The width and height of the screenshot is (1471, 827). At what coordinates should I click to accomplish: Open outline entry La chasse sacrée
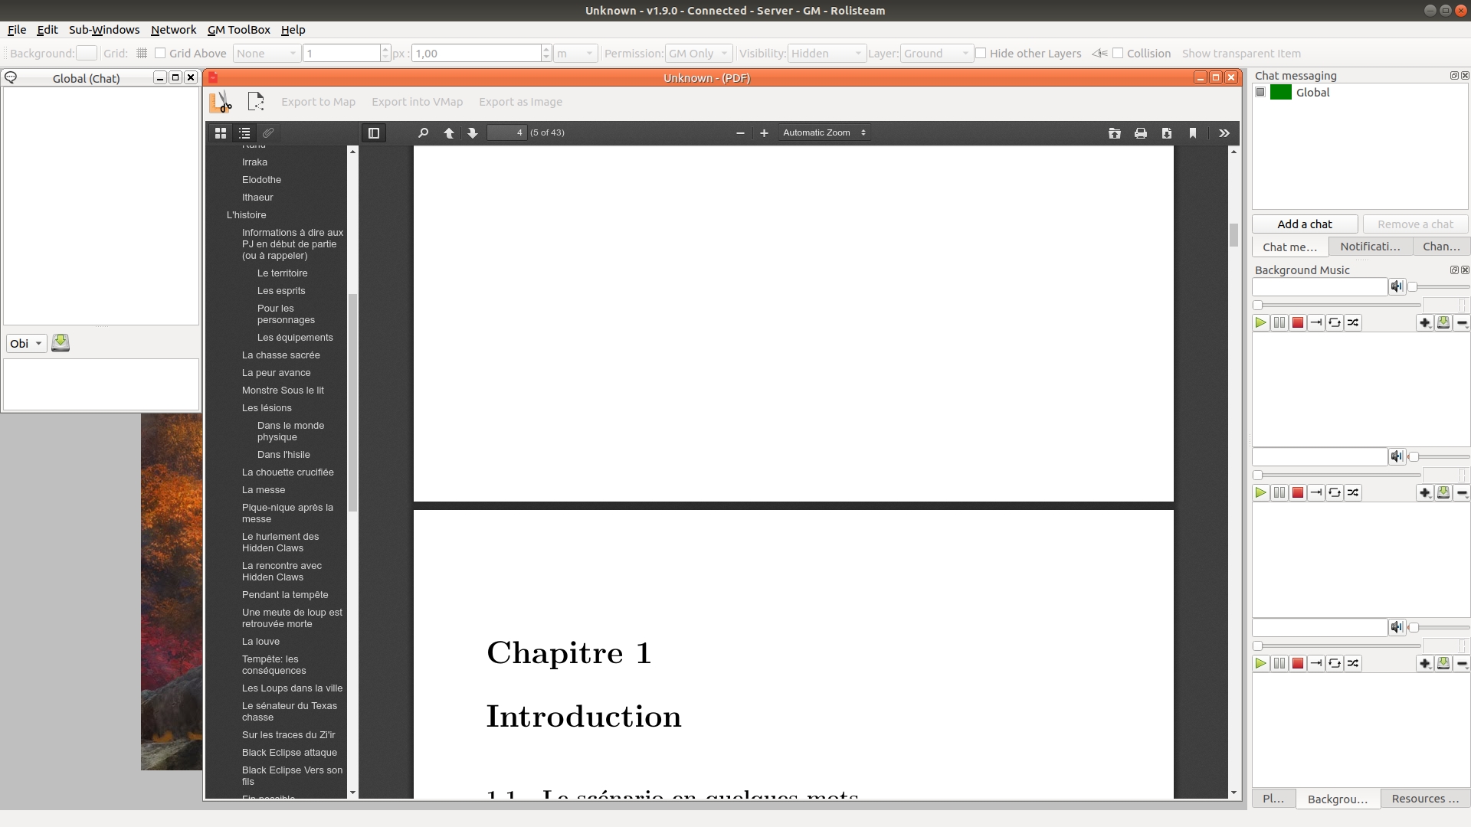click(280, 355)
